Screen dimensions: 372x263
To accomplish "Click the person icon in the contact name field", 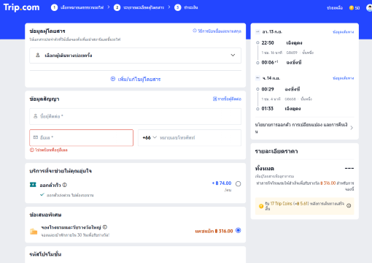I will (36, 116).
